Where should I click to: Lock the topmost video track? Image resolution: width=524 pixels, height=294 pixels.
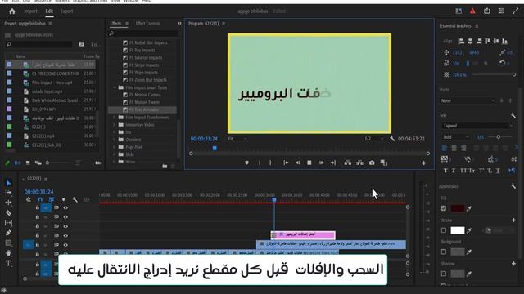[x=38, y=207]
